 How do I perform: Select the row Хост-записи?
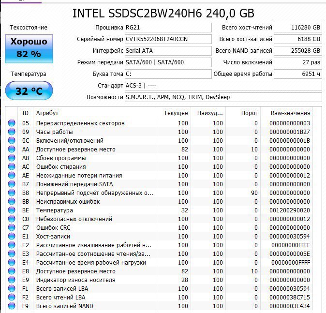[x=159, y=237]
